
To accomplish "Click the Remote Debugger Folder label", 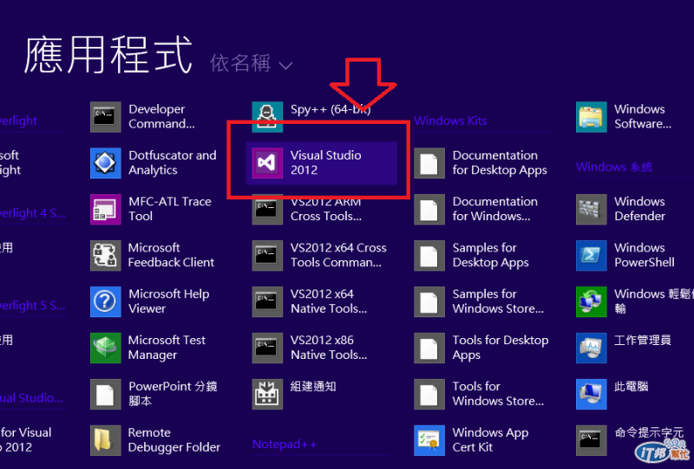I will tap(174, 440).
